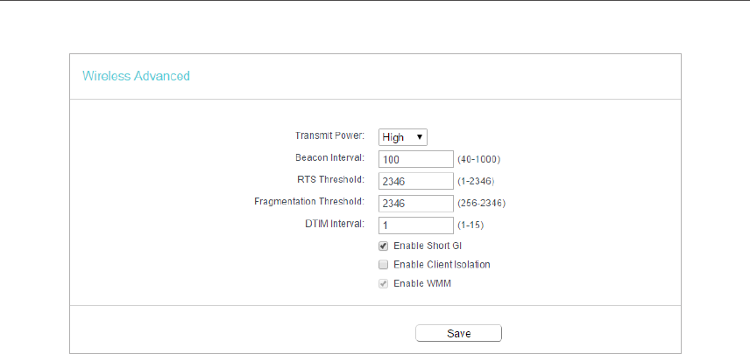
Task: Click the (1-15) range hint
Action: pyautogui.click(x=471, y=226)
